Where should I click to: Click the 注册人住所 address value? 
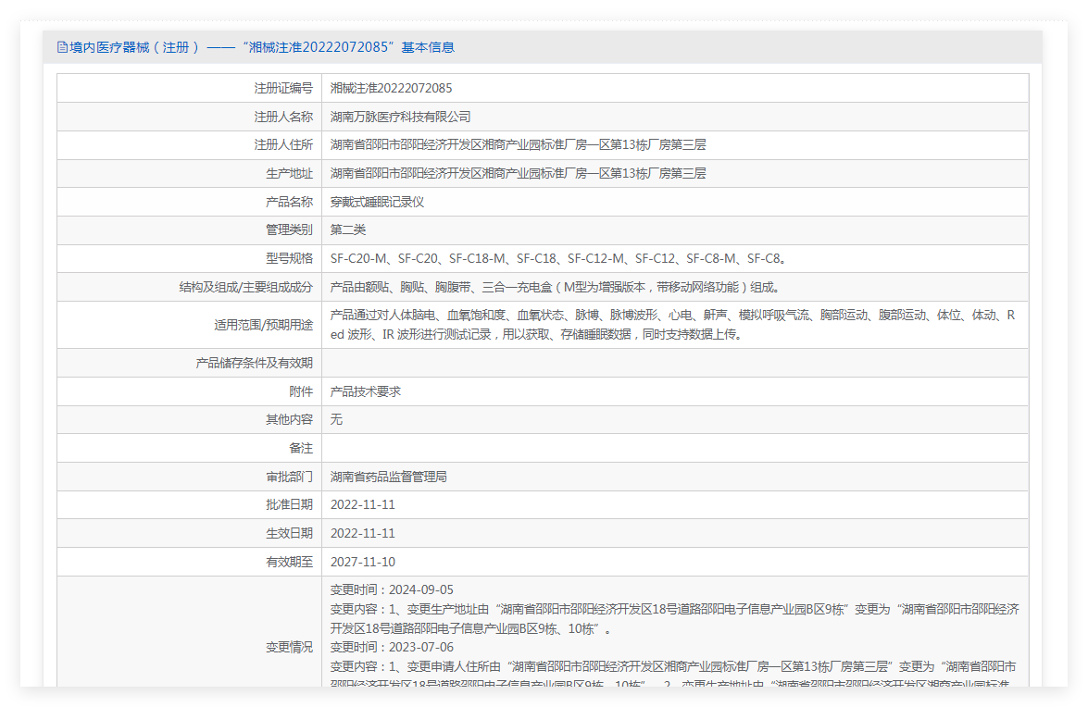click(518, 145)
